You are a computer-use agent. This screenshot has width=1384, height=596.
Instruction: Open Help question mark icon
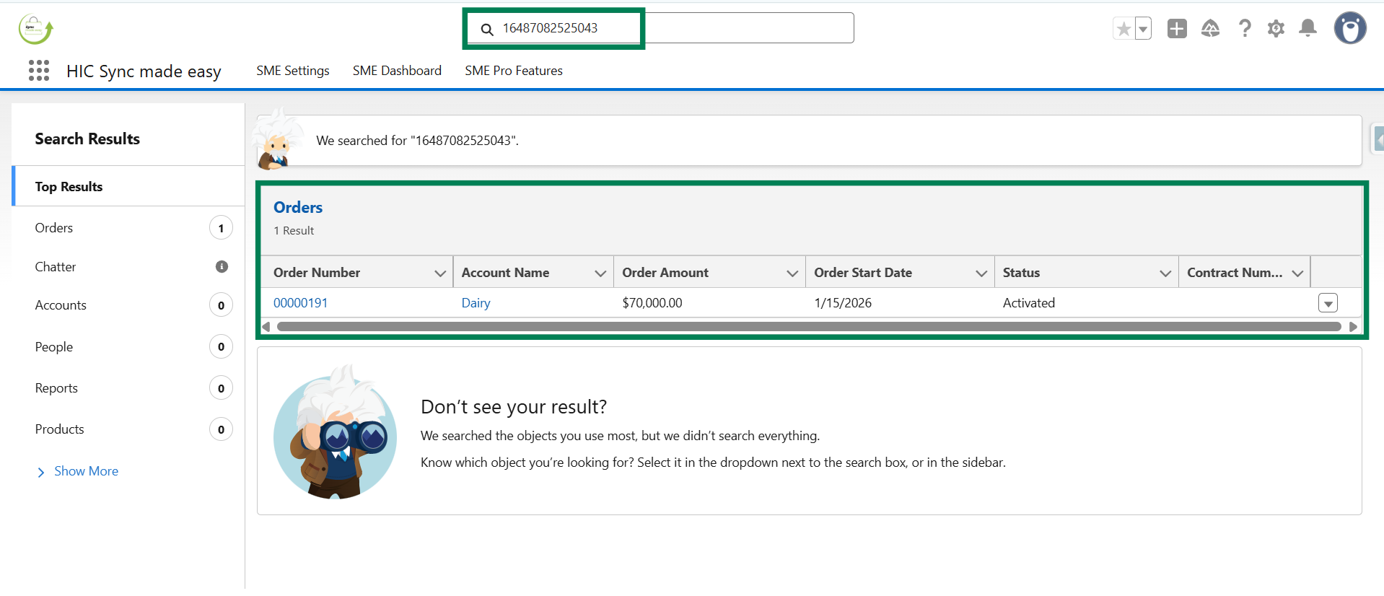coord(1244,28)
